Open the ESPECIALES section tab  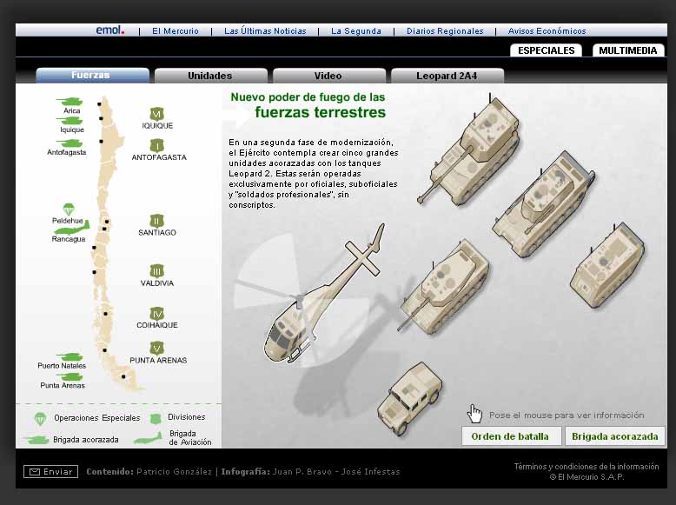(x=546, y=50)
